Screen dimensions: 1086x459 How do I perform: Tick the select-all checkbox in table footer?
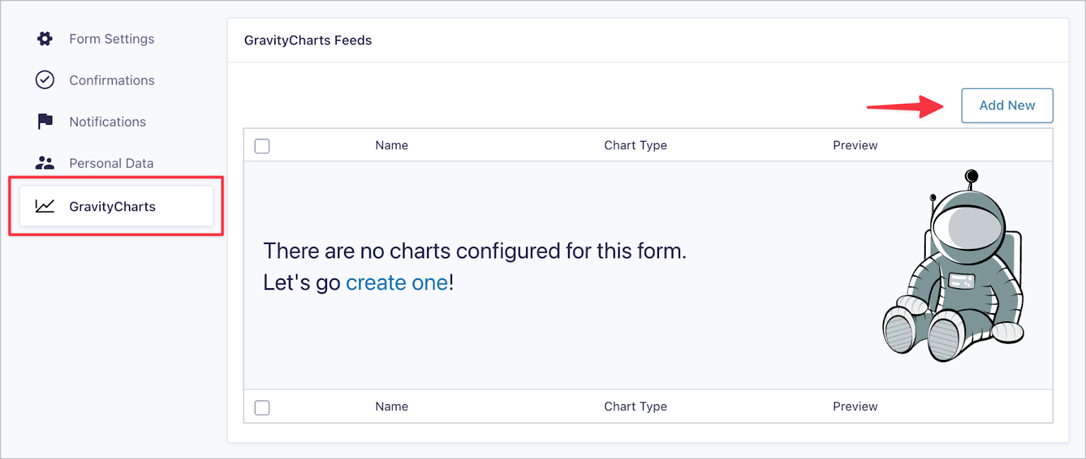pos(262,407)
